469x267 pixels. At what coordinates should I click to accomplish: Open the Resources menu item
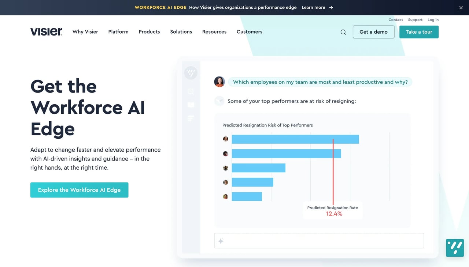pos(214,32)
